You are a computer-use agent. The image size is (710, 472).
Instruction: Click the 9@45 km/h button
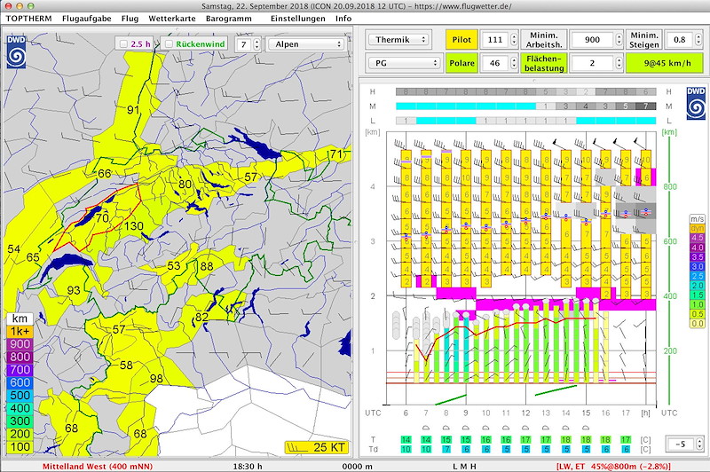pos(664,63)
